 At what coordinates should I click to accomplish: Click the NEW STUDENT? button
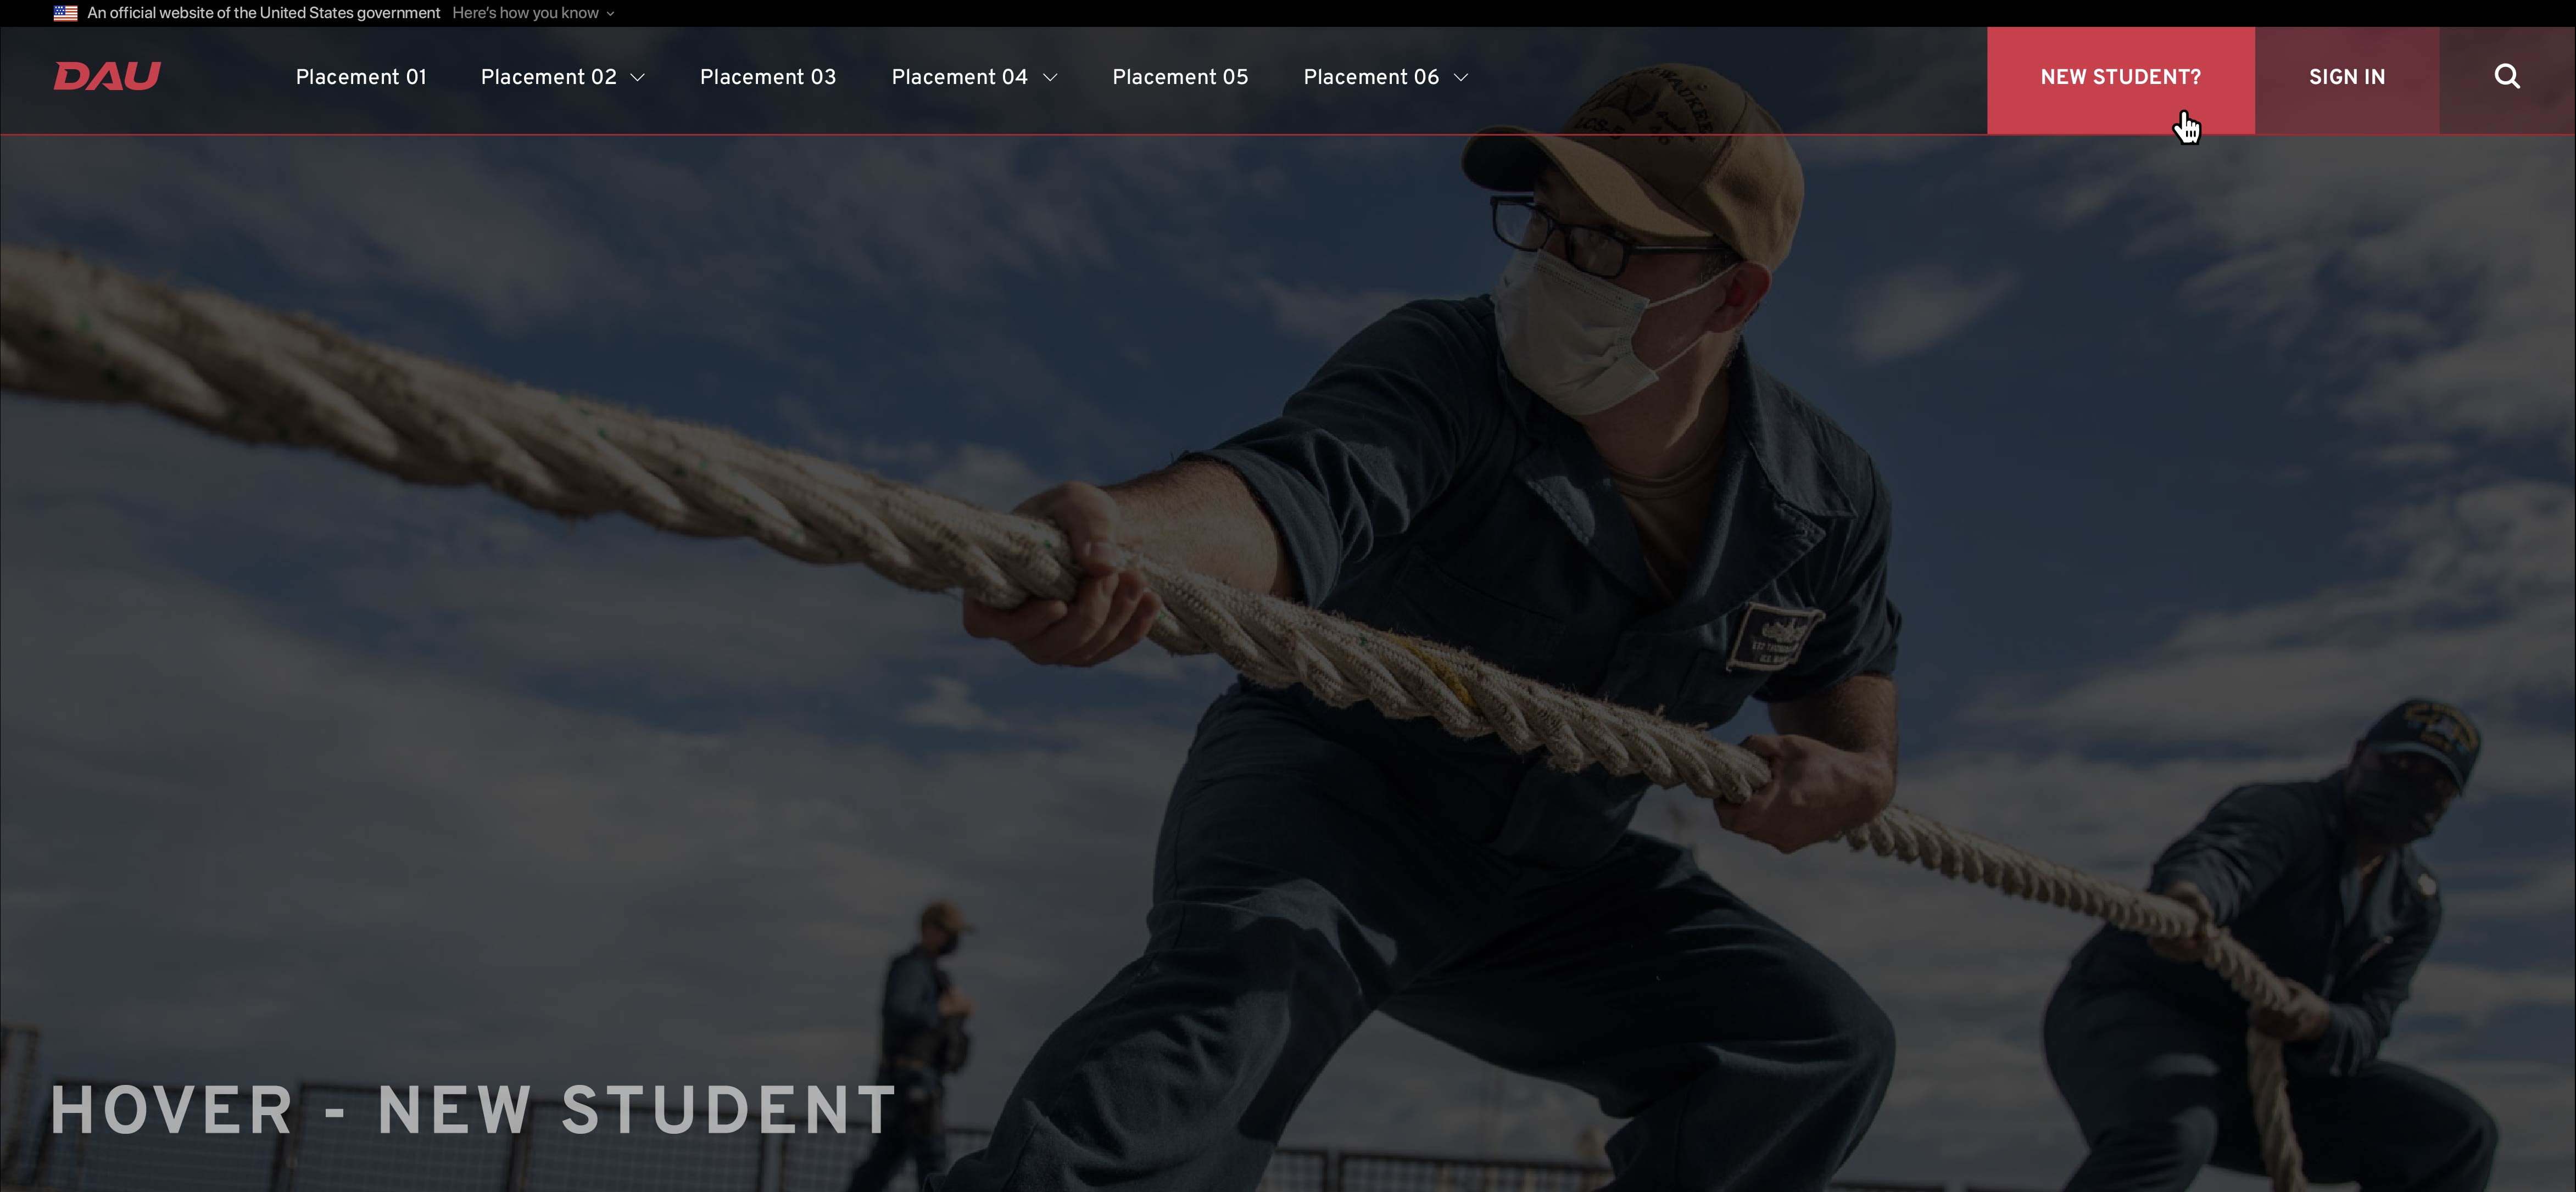pyautogui.click(x=2120, y=80)
